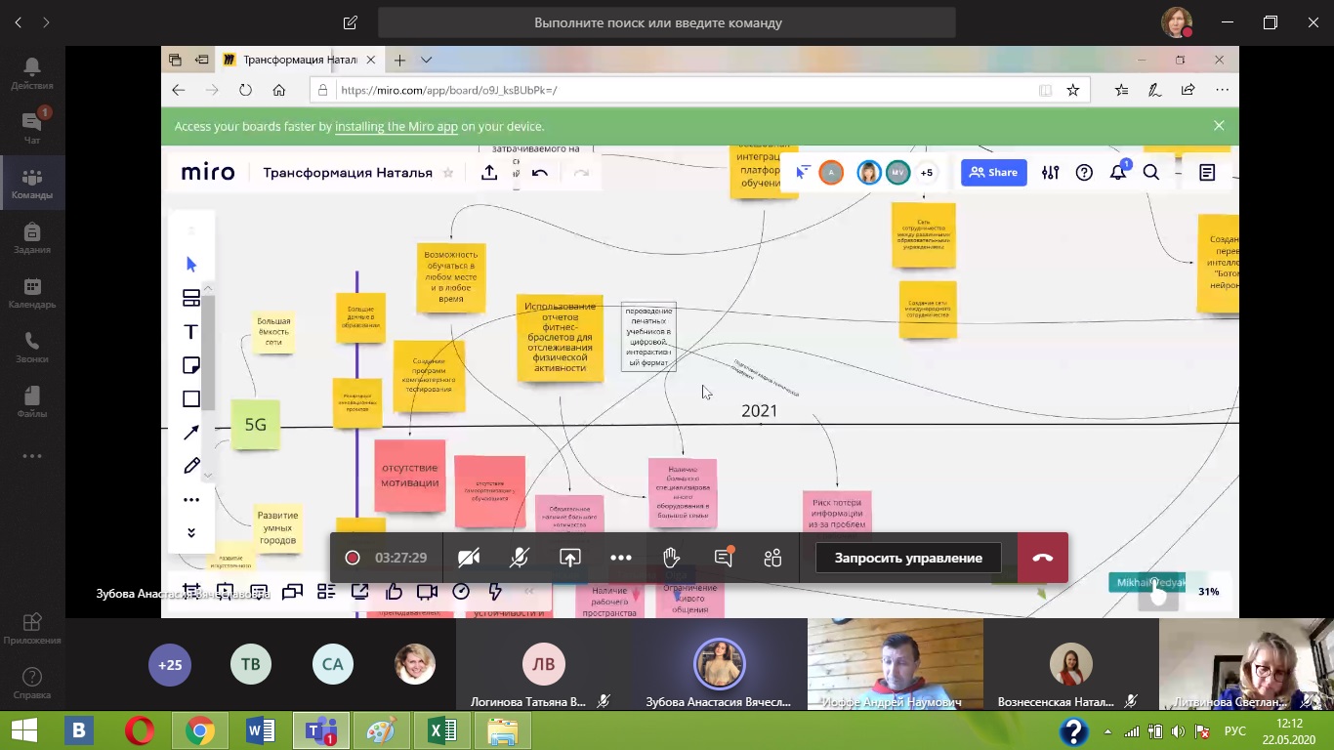Open Miro notifications bell

[1118, 173]
